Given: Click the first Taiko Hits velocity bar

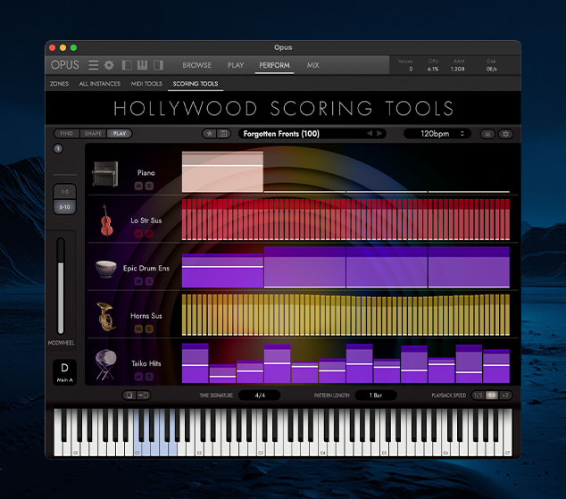Looking at the screenshot, I should (x=195, y=363).
